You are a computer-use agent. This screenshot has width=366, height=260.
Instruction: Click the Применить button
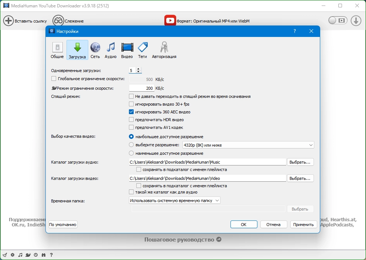tap(304, 225)
